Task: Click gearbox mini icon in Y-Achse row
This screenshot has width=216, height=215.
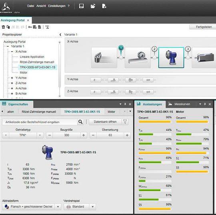Action: (130, 80)
